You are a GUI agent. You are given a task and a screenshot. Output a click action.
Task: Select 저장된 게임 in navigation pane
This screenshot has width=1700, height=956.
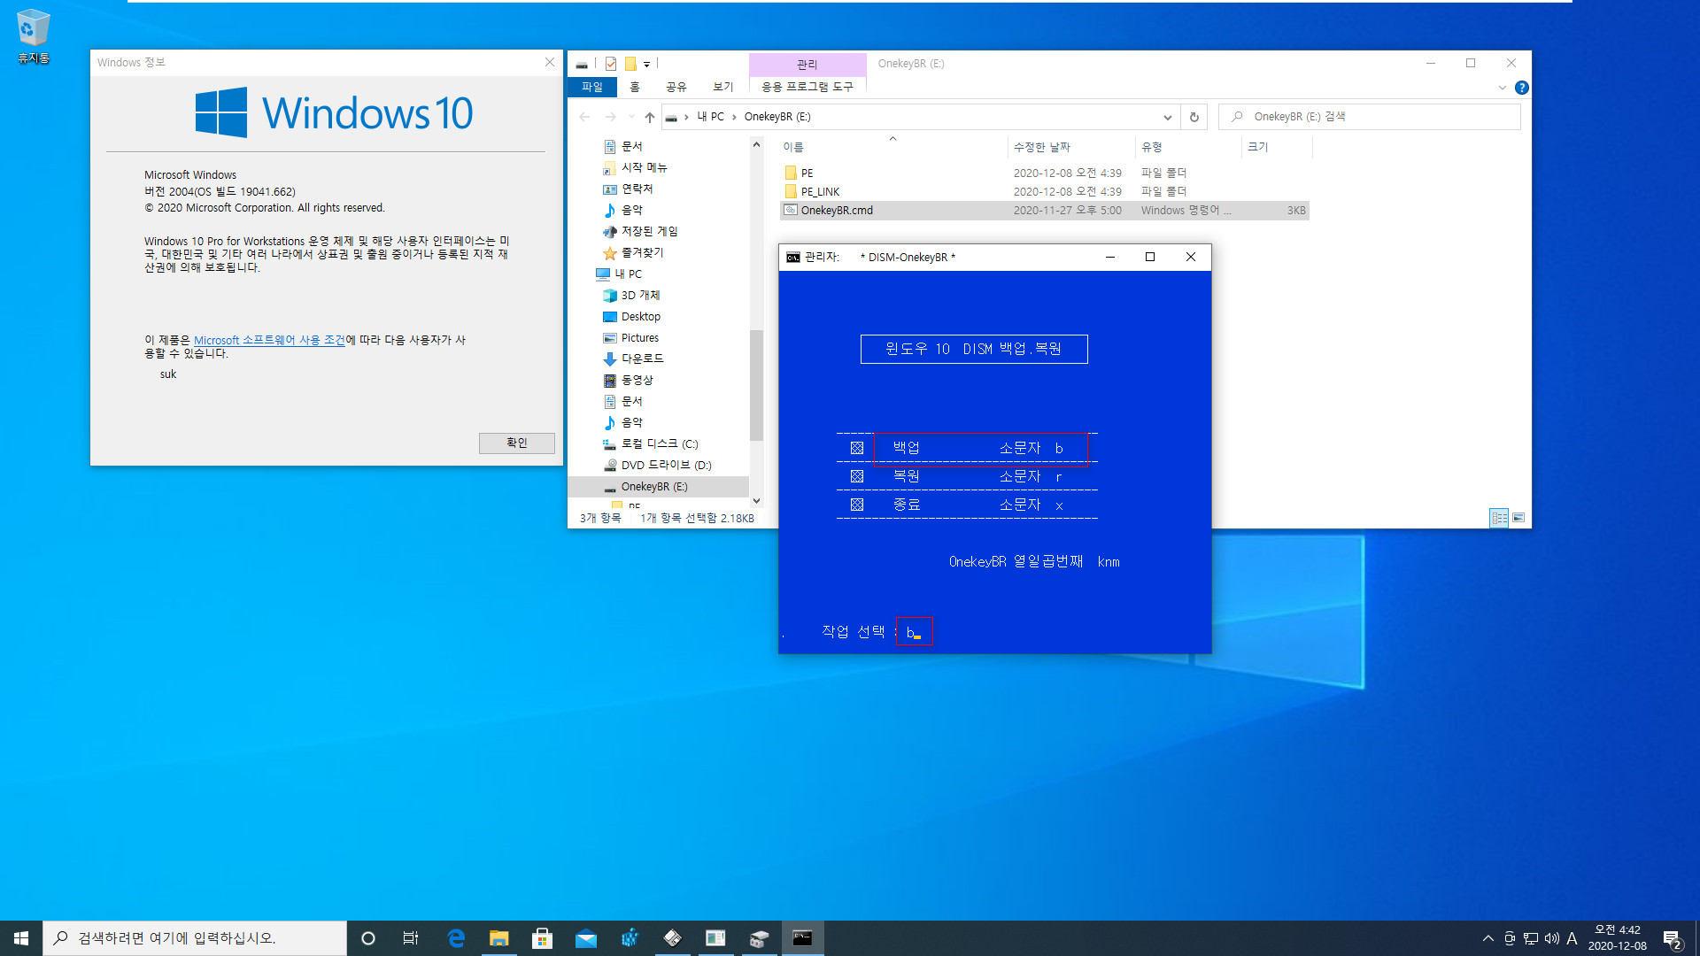649,231
